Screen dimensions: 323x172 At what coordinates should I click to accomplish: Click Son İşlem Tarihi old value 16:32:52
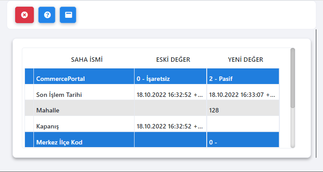[x=170, y=92]
